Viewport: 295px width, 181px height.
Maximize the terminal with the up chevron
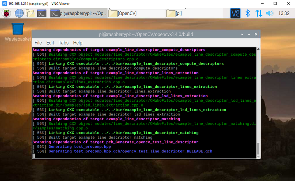click(249, 34)
